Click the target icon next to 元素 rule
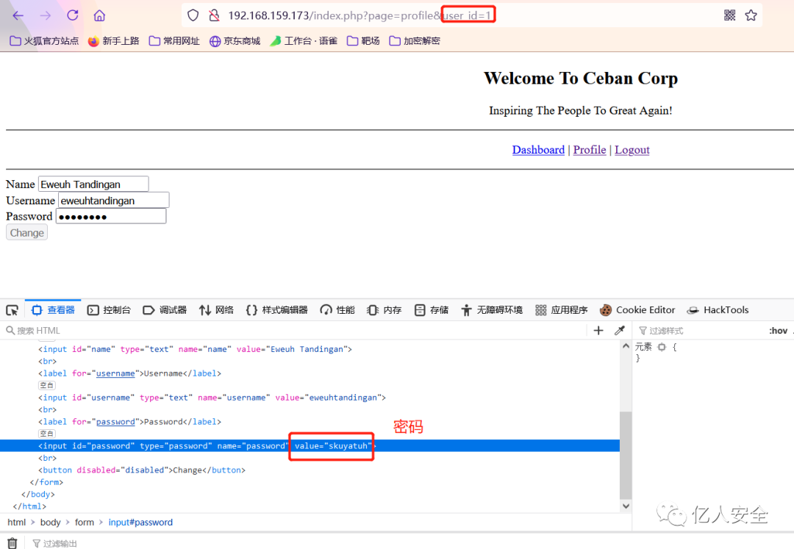794x549 pixels. tap(662, 347)
